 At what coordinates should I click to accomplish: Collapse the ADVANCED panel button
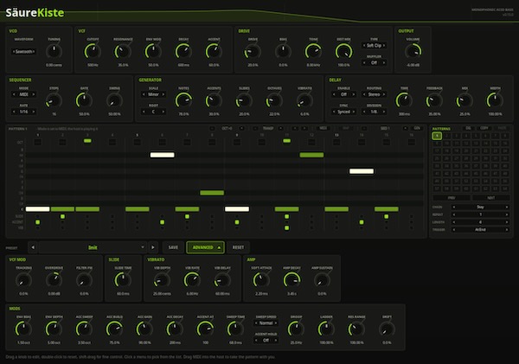[205, 247]
